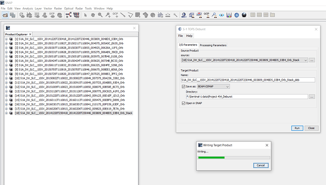
Task: Select the Draw Polyline tool
Action: click(130, 15)
